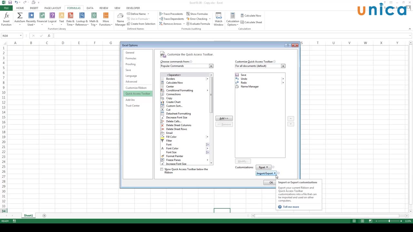The height and width of the screenshot is (232, 413).
Task: Open the Reset dropdown button
Action: click(263, 167)
